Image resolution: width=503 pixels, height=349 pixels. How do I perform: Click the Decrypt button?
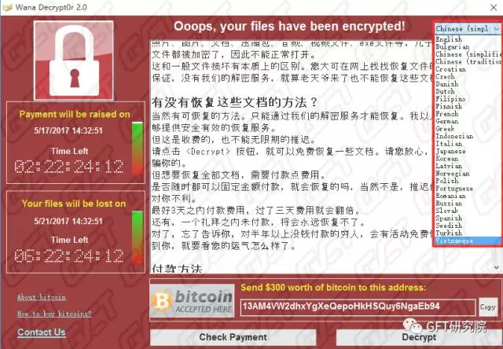click(419, 337)
